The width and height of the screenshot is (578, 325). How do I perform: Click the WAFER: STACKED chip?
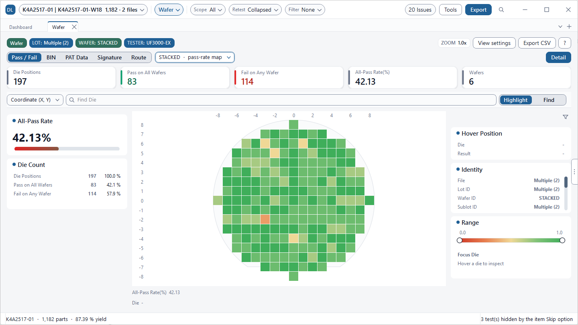point(98,43)
